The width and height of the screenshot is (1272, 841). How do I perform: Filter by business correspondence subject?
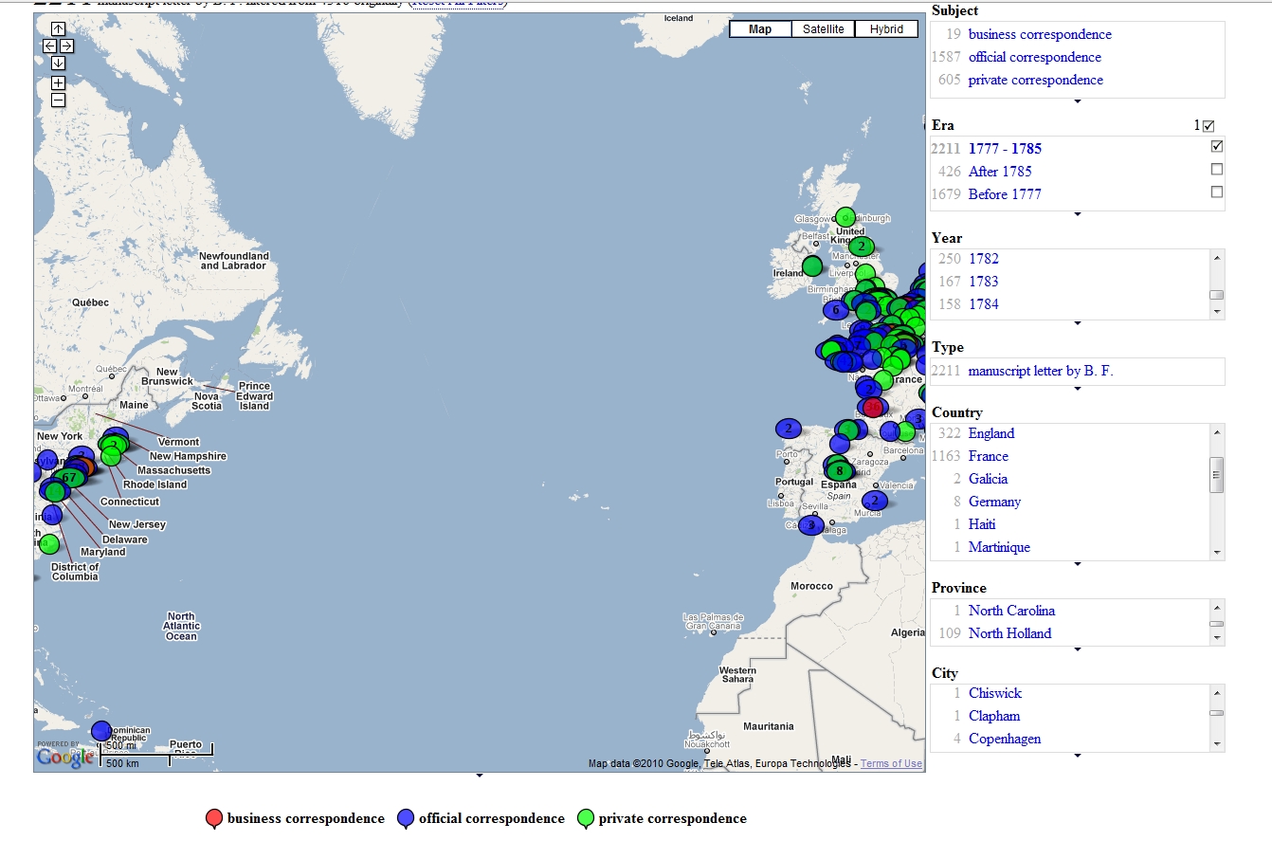click(x=1040, y=34)
